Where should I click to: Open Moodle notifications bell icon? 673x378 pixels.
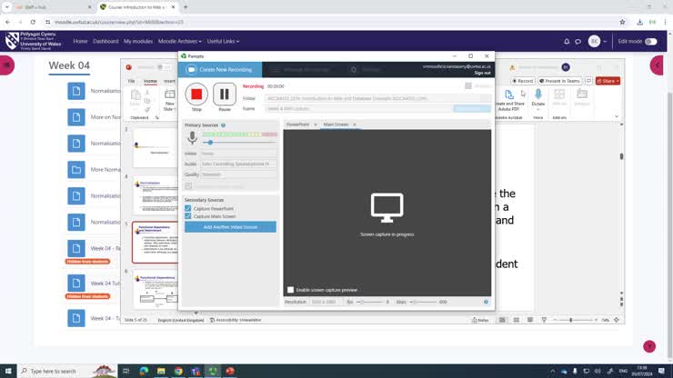tap(567, 41)
